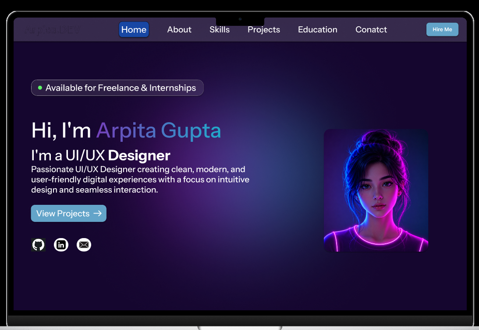
Task: Click the email envelope icon
Action: tap(84, 245)
